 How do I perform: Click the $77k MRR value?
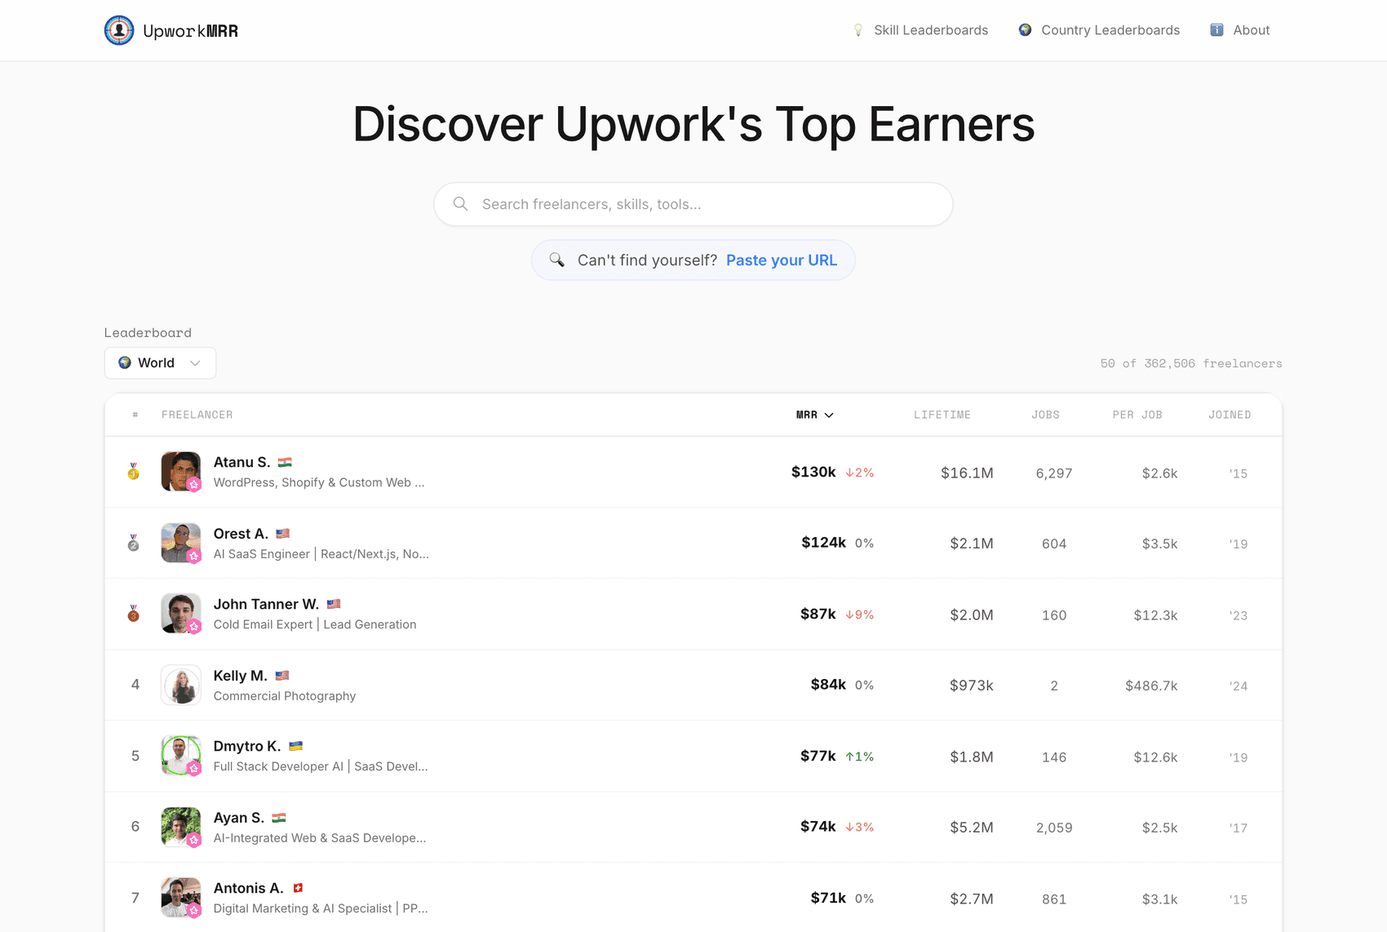[818, 756]
